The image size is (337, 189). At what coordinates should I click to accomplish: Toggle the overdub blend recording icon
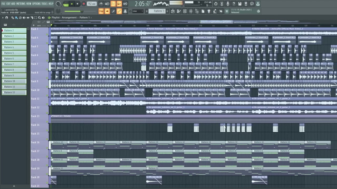click(x=119, y=4)
